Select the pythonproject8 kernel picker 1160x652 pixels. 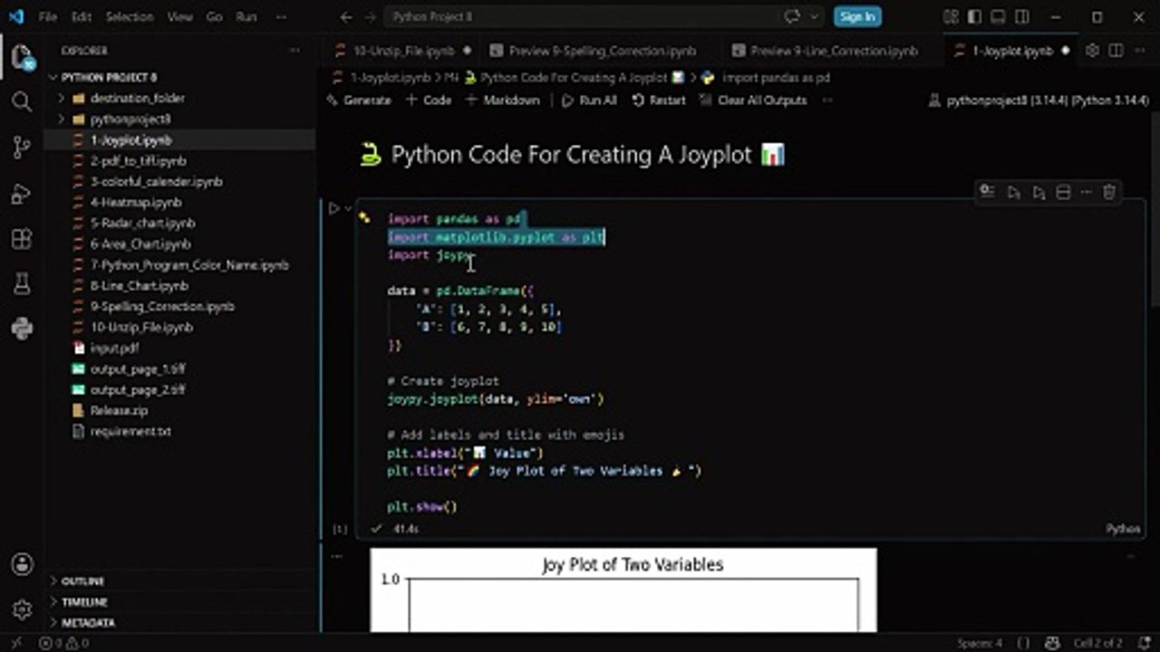(1039, 100)
